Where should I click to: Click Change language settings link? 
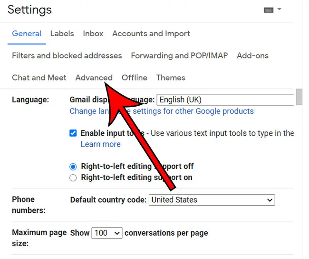pyautogui.click(x=162, y=111)
